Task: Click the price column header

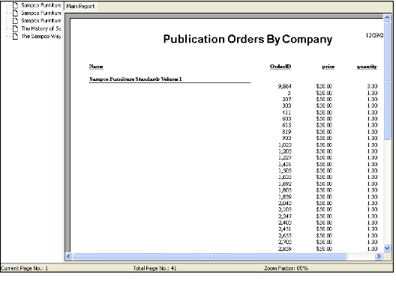Action: pyautogui.click(x=328, y=67)
